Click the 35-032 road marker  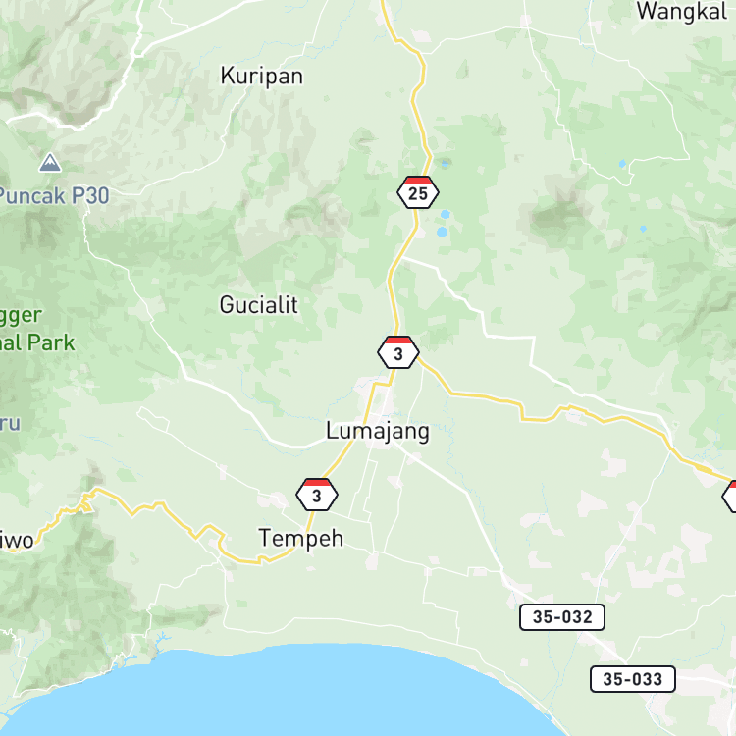pos(562,617)
